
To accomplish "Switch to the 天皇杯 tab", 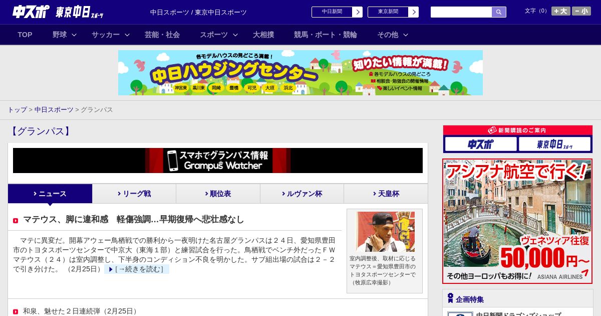I will [386, 194].
